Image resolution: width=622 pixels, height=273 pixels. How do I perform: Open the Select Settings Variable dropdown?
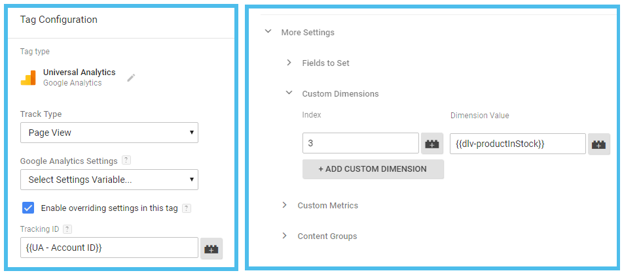point(109,180)
